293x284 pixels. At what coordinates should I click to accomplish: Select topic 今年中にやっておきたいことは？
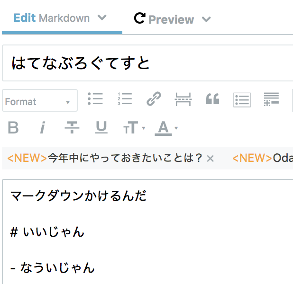105,158
